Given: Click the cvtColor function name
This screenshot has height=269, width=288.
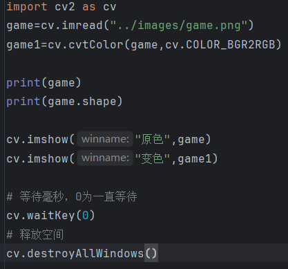Looking at the screenshot, I should pyautogui.click(x=96, y=44).
